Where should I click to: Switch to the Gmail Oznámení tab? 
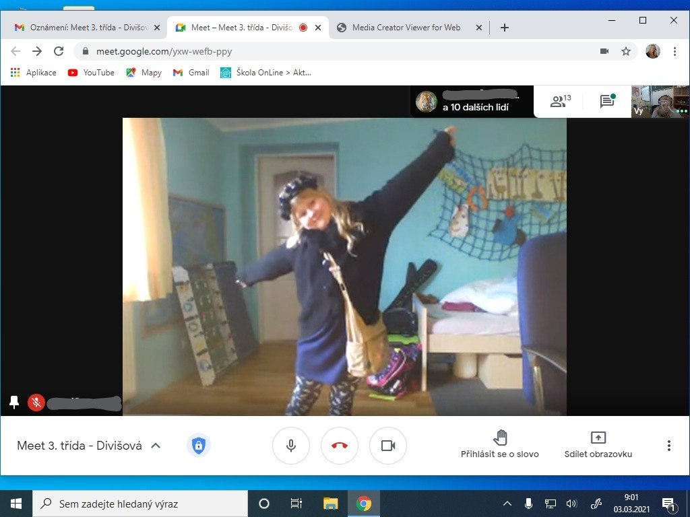pyautogui.click(x=84, y=28)
